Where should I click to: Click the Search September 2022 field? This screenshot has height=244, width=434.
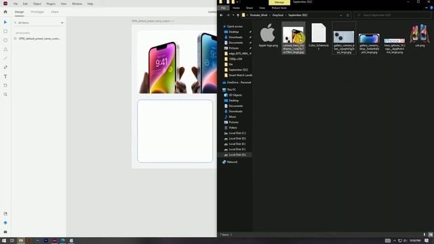point(393,15)
